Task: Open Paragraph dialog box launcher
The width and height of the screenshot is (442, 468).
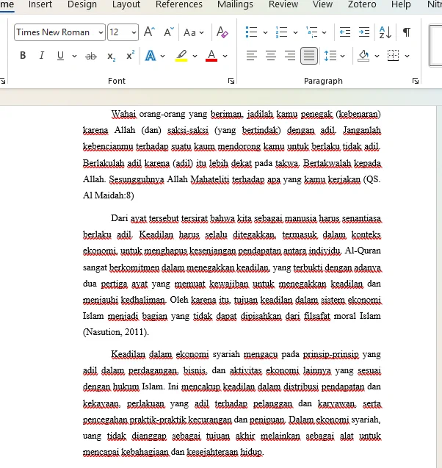Action: [416, 81]
